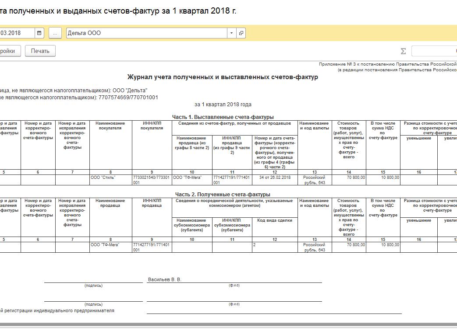Select Российский рубль, 643 in part 1
457x331 pixels.
[315, 180]
